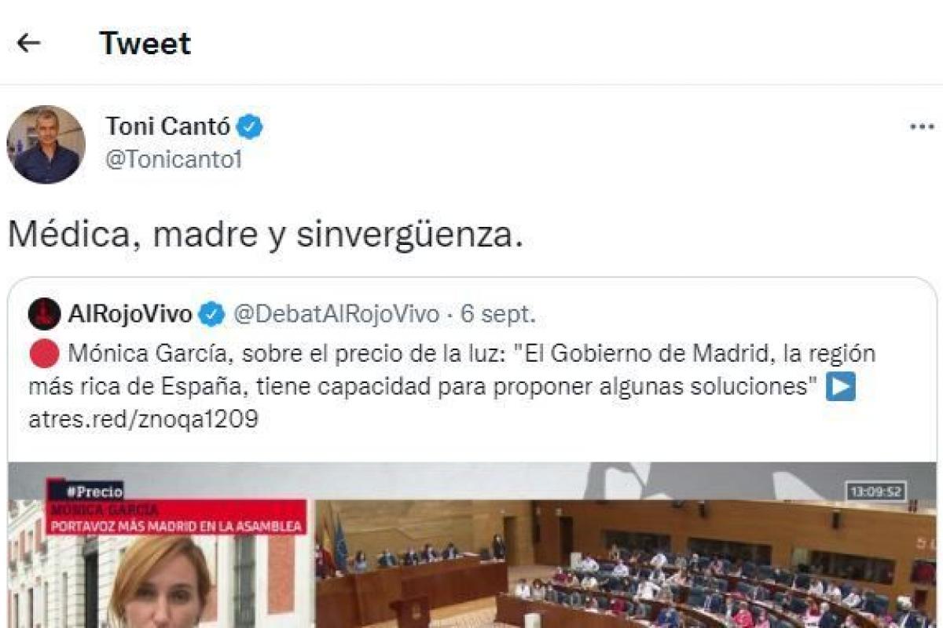This screenshot has height=628, width=943.
Task: Click the red circle emoji in quoted tweet
Action: 44,355
